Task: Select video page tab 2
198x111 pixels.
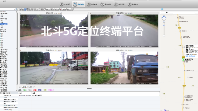Action: pyautogui.click(x=28, y=87)
